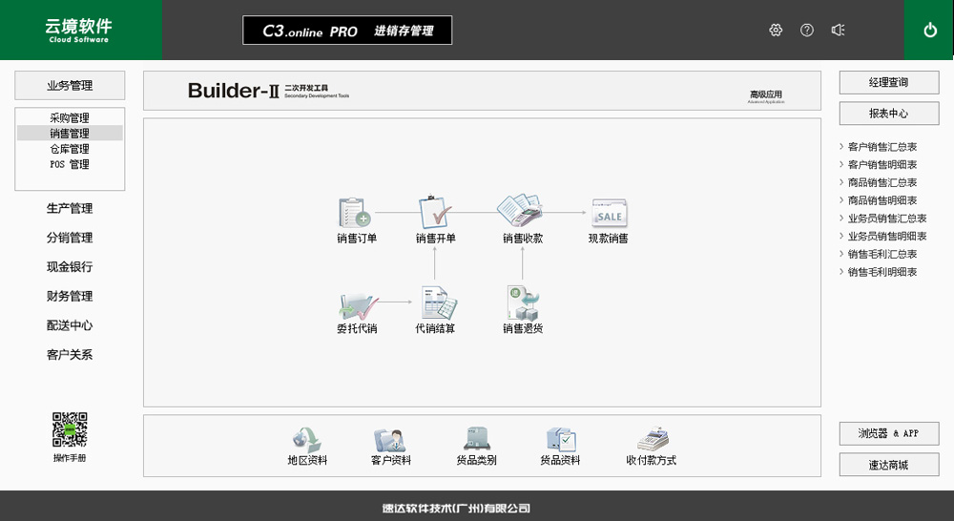Click the 操作手册 QR code thumbnail
This screenshot has width=954, height=521.
(x=70, y=429)
